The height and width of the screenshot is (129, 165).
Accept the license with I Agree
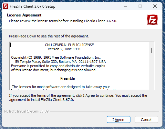pyautogui.click(x=119, y=120)
